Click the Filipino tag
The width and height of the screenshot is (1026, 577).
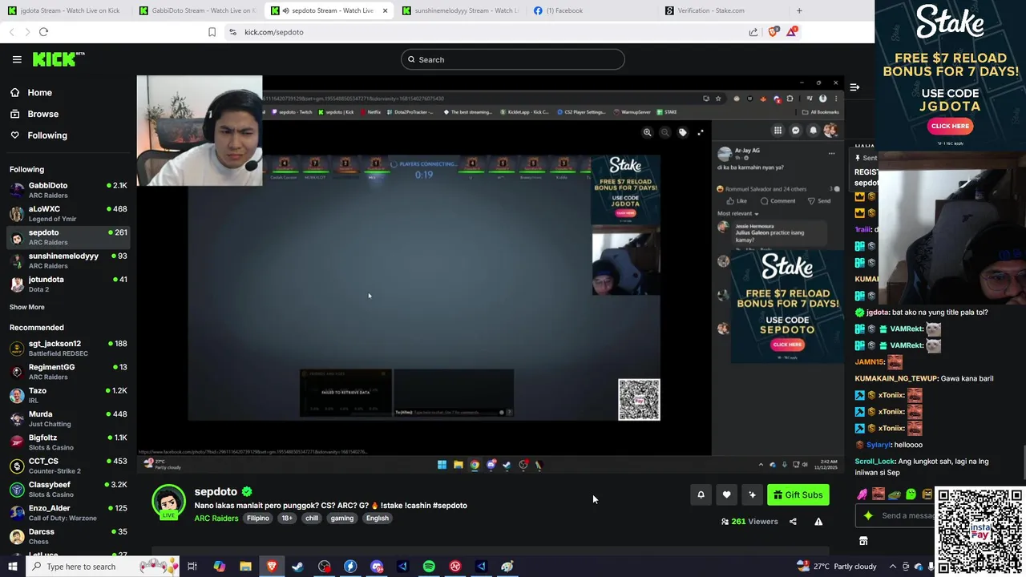pos(258,518)
